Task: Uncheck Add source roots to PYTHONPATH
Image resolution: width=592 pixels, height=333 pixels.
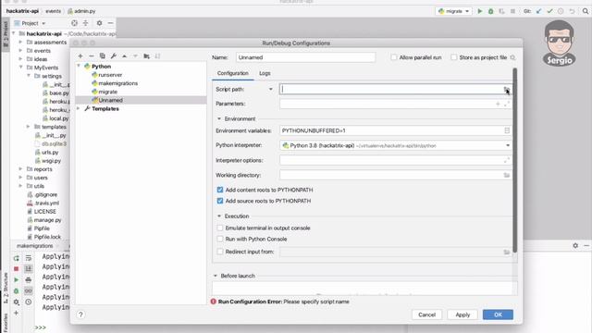Action: click(220, 201)
